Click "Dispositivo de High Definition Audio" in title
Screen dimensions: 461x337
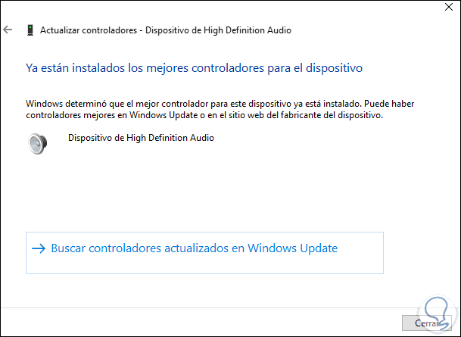(219, 30)
